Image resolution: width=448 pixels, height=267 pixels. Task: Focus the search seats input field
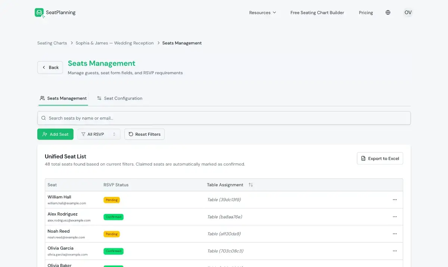coord(224,118)
